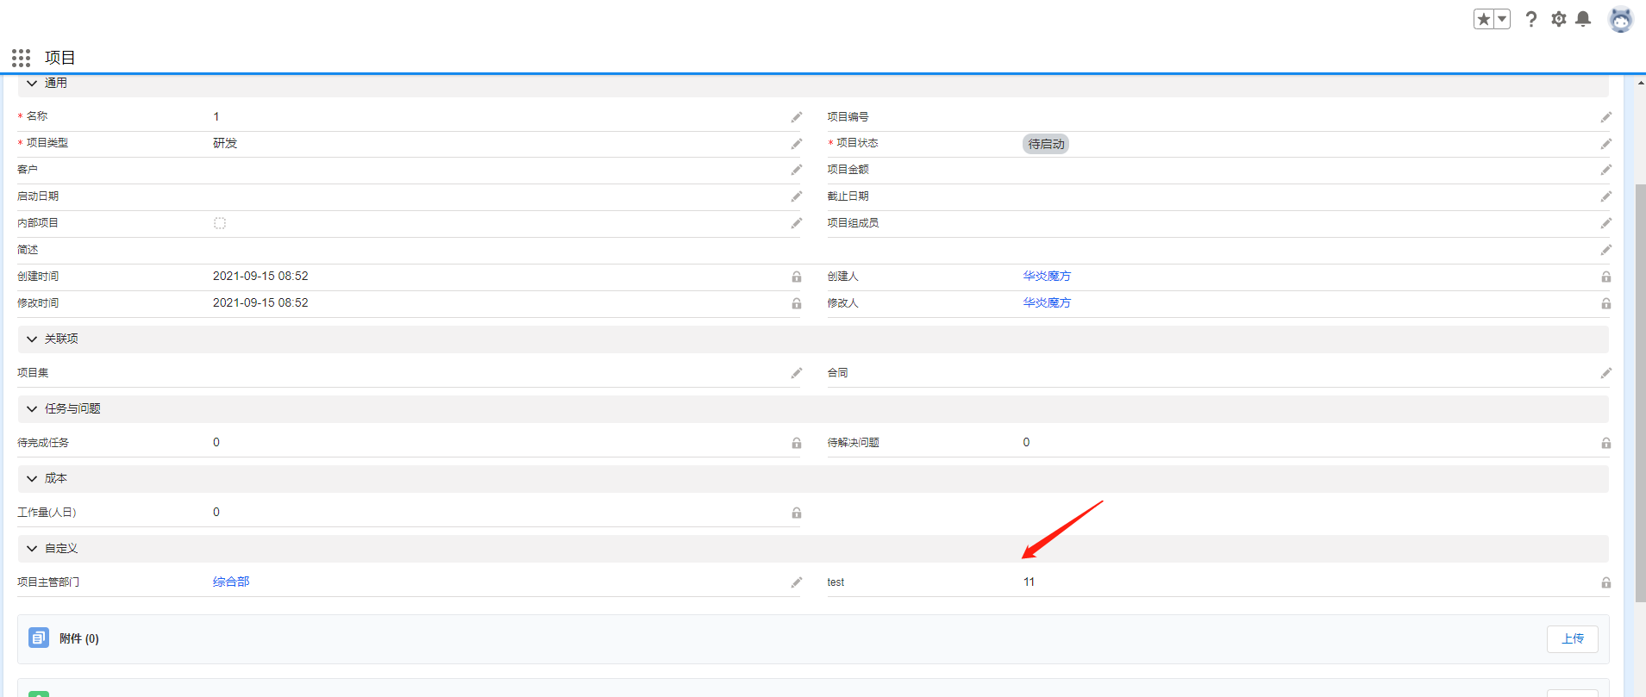This screenshot has width=1646, height=697.
Task: Click the 附件 (0) heading
Action: coord(79,638)
